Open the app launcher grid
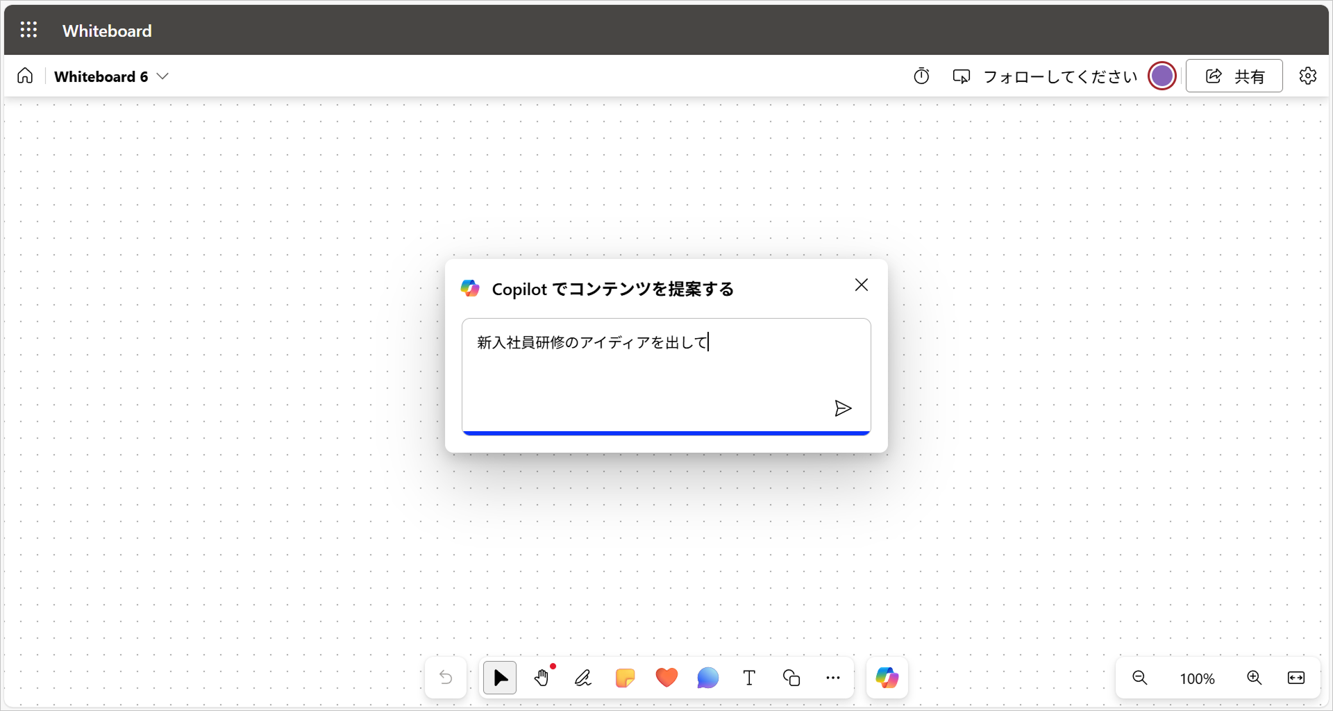The image size is (1333, 711). pyautogui.click(x=28, y=30)
